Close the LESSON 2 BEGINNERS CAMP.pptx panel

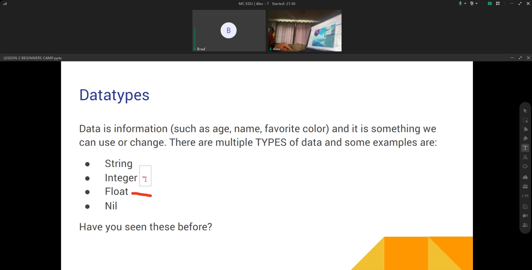coord(528,58)
